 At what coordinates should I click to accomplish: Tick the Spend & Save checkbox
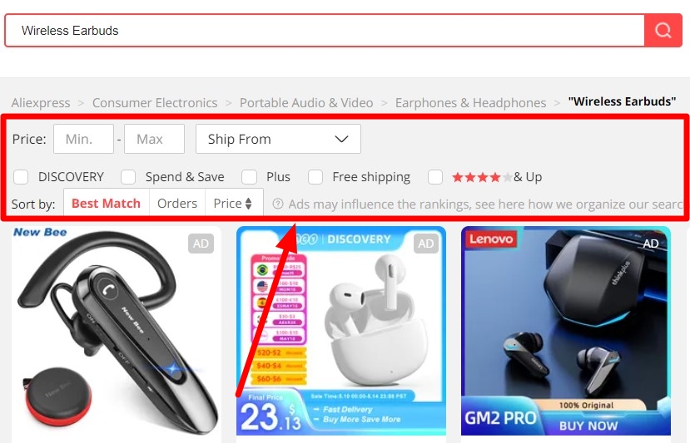(128, 177)
